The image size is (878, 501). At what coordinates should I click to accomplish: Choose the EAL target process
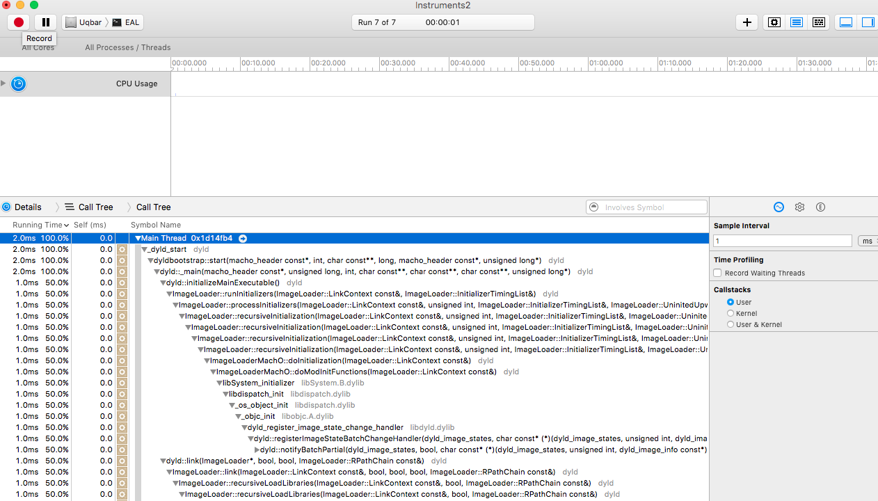point(126,22)
